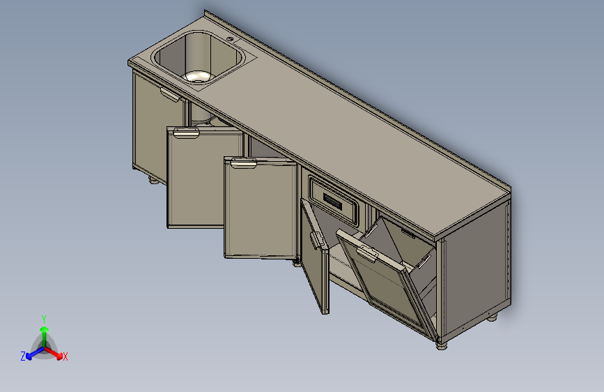This screenshot has height=392, width=604.
Task: Select the recessed drawer front panel
Action: tap(334, 201)
